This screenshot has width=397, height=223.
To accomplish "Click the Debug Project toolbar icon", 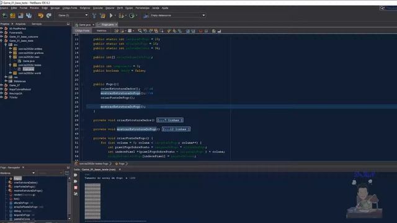I will (122, 15).
